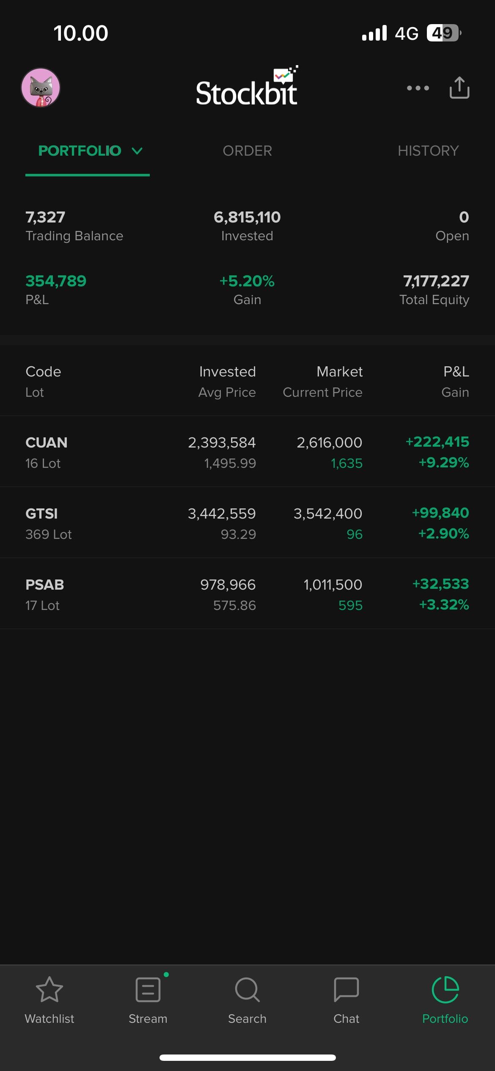Tap the three-dot more options icon
495x1071 pixels.
pyautogui.click(x=418, y=88)
